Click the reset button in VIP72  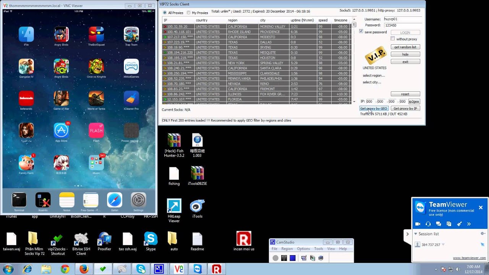pos(405,94)
